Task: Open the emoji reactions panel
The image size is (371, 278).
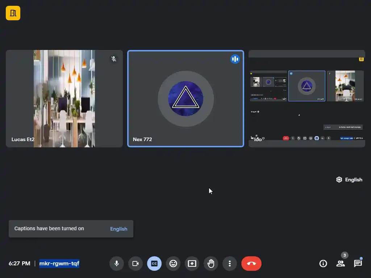Action: point(173,264)
